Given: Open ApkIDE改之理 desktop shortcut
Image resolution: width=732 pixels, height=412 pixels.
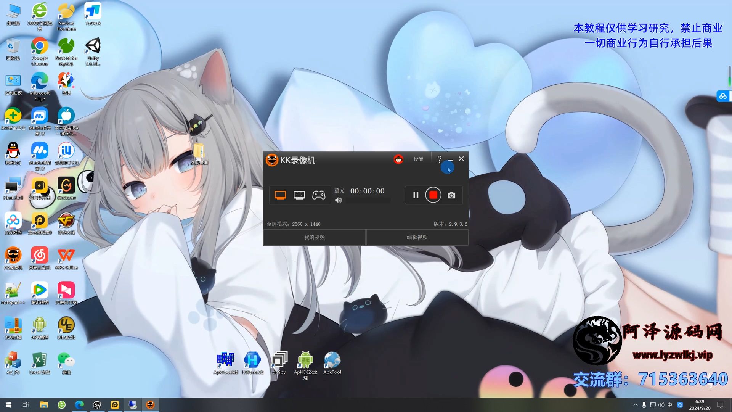Looking at the screenshot, I should click(305, 365).
